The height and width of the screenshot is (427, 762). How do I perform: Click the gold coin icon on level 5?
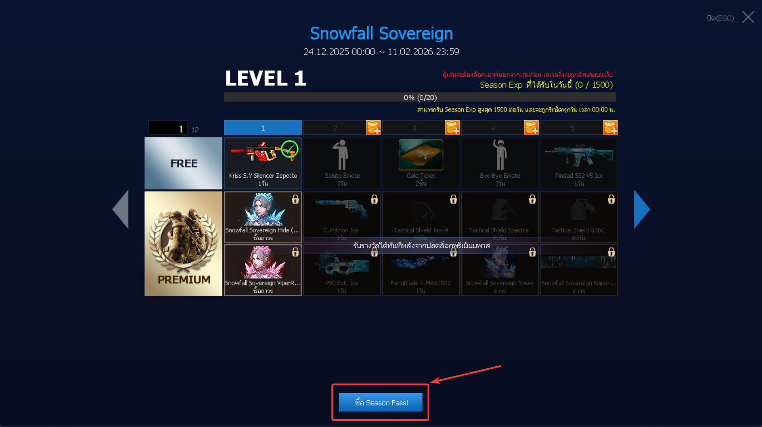[610, 127]
